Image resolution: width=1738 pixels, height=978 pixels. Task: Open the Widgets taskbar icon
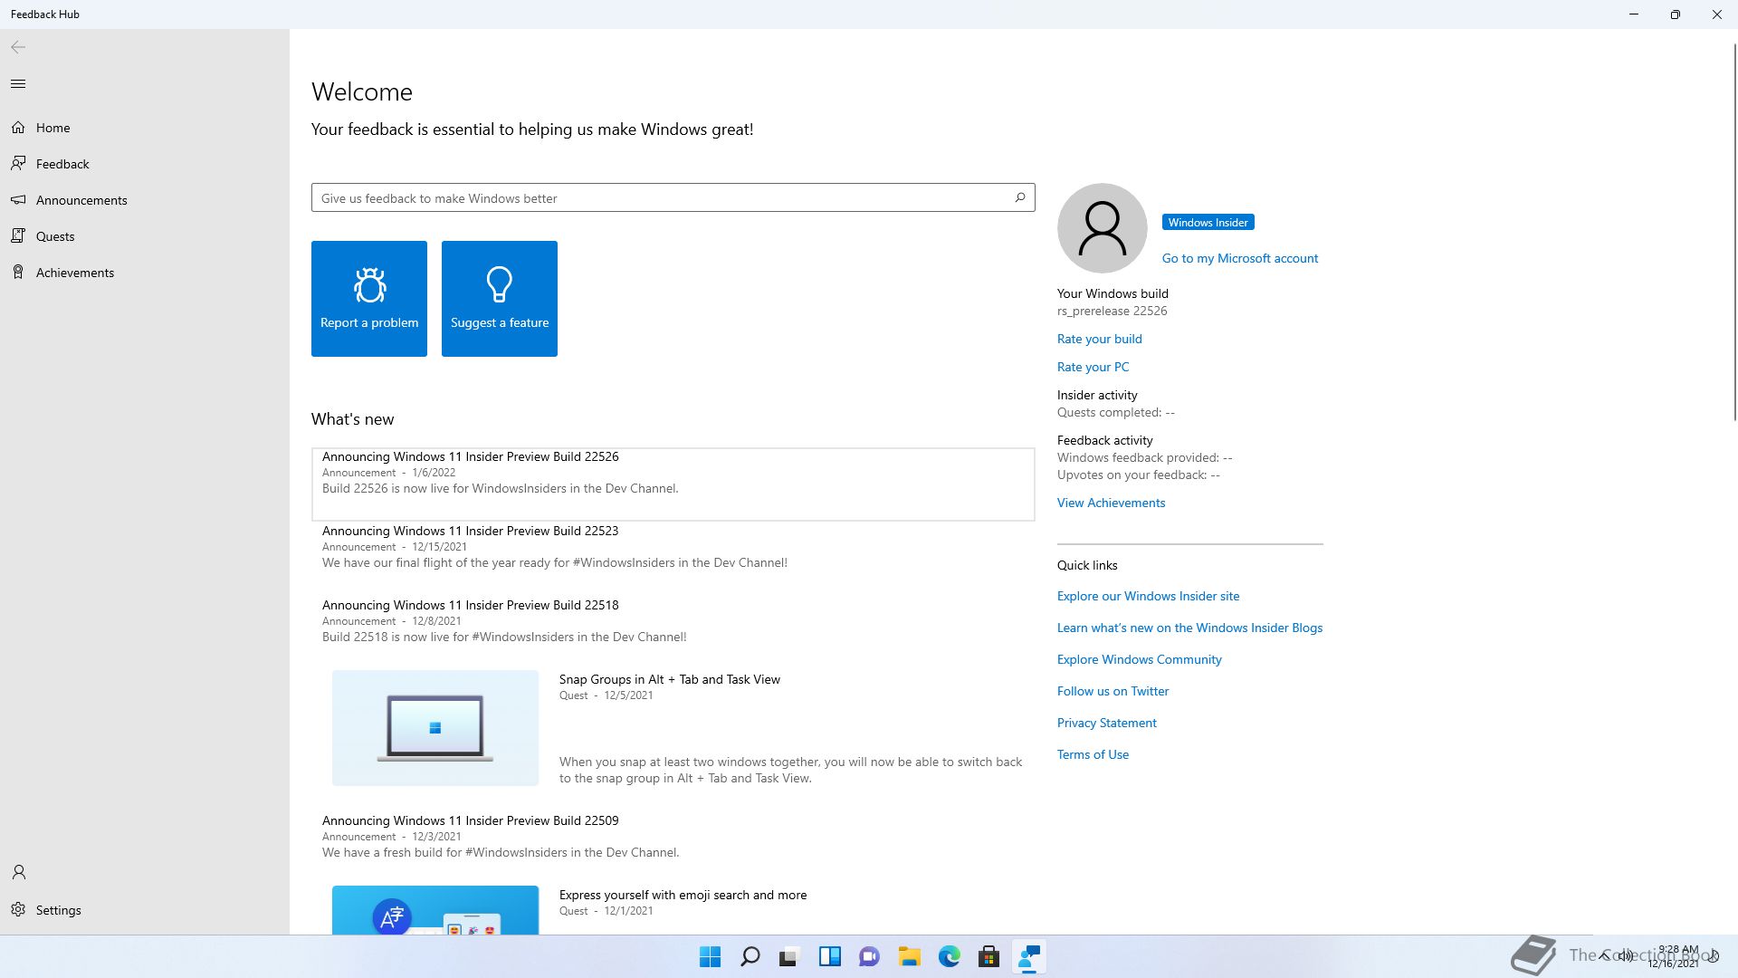829,956
